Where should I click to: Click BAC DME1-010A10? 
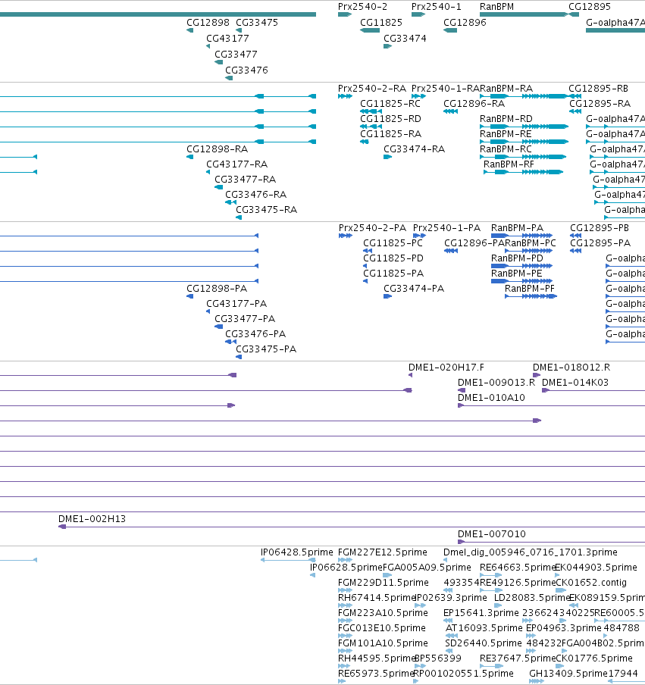490,398
